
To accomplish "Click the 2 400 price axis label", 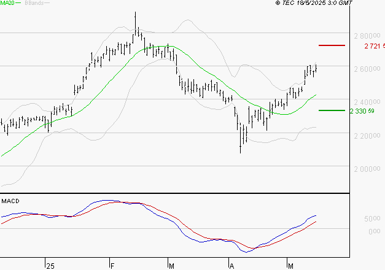I will [367, 102].
